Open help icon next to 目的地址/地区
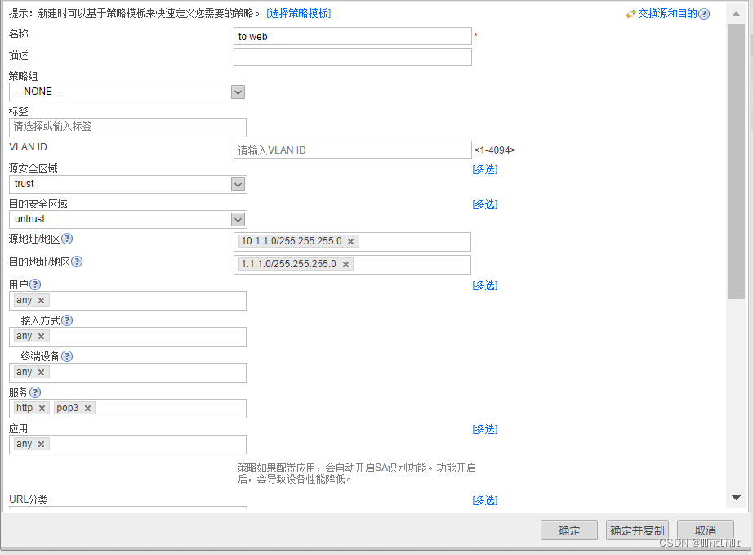The height and width of the screenshot is (555, 753). [x=77, y=262]
